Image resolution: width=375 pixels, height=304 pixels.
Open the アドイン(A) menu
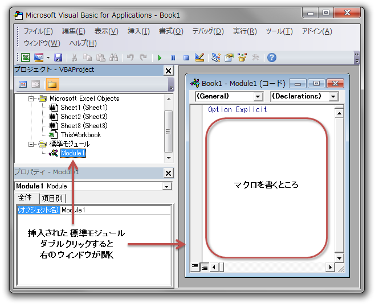point(317,31)
